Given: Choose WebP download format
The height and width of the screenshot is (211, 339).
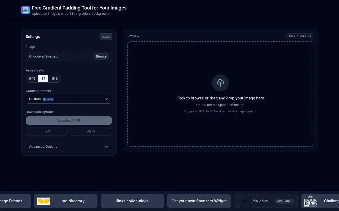Looking at the screenshot, I should point(91,131).
